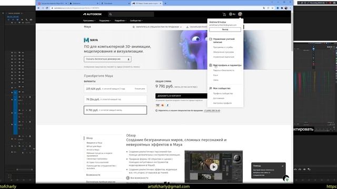The width and height of the screenshot is (337, 189).
Task: Open Bifrost для Maya side link
Action: coord(94,146)
